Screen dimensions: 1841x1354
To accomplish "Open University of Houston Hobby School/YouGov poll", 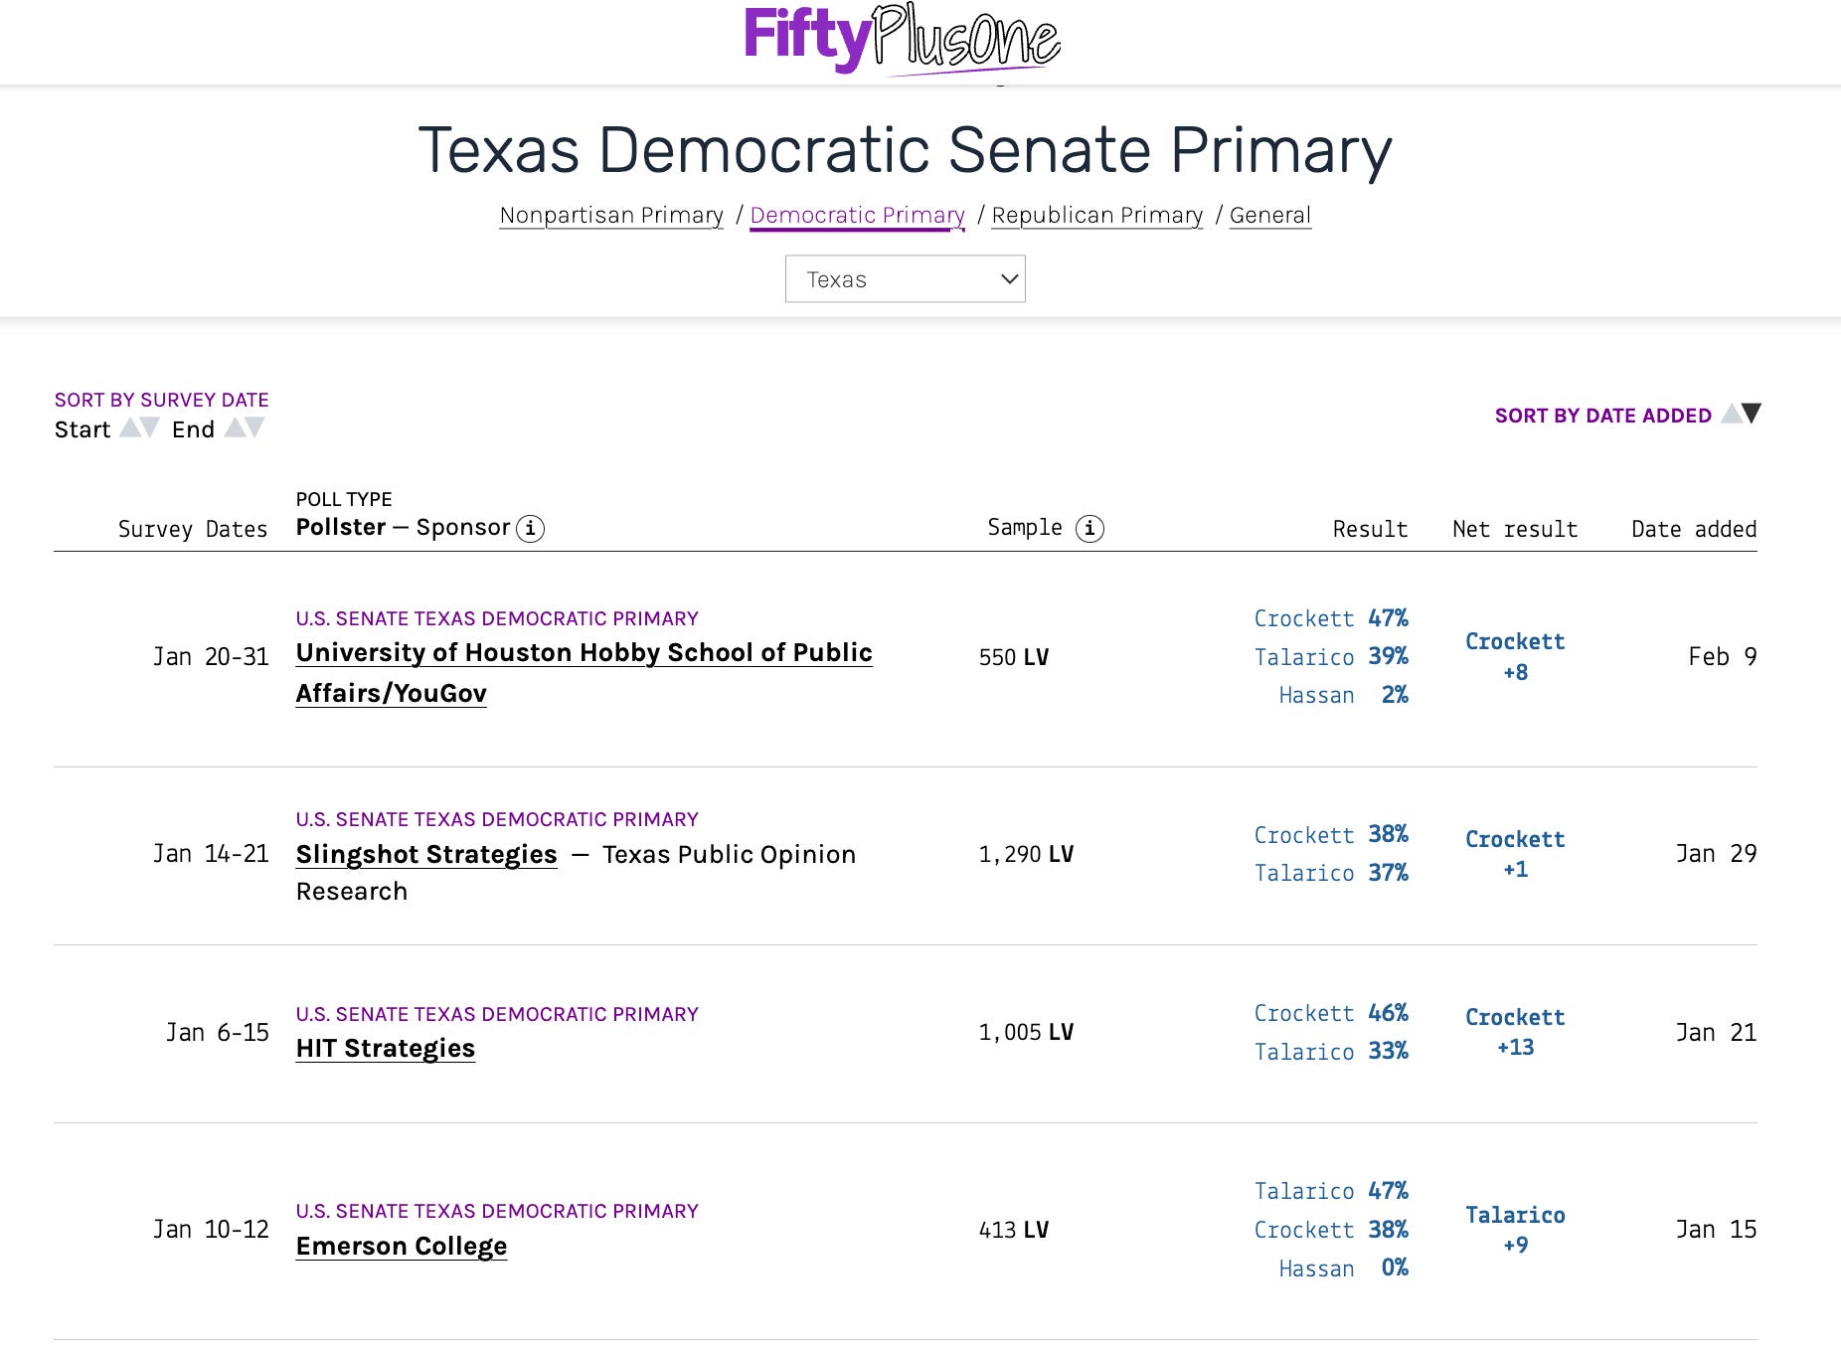I will (x=584, y=673).
